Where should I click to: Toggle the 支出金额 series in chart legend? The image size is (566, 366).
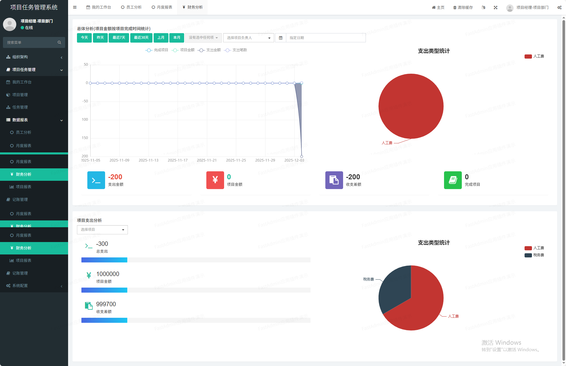coord(210,50)
